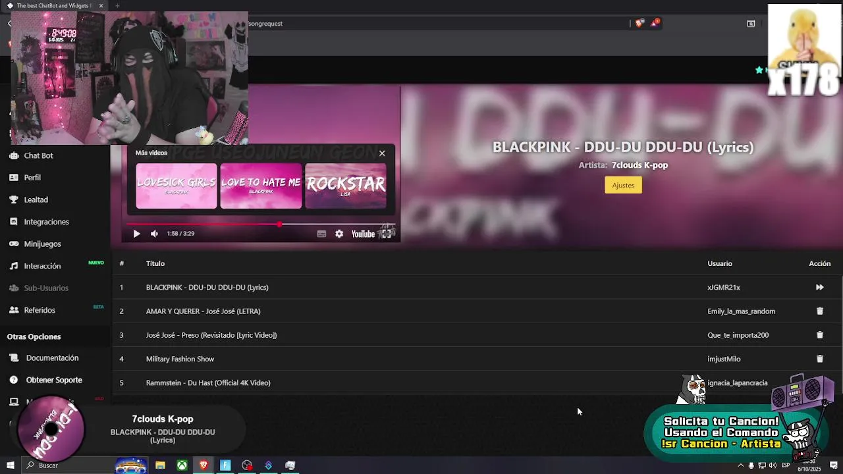Click the Brave Rewards triangle icon

(x=655, y=23)
